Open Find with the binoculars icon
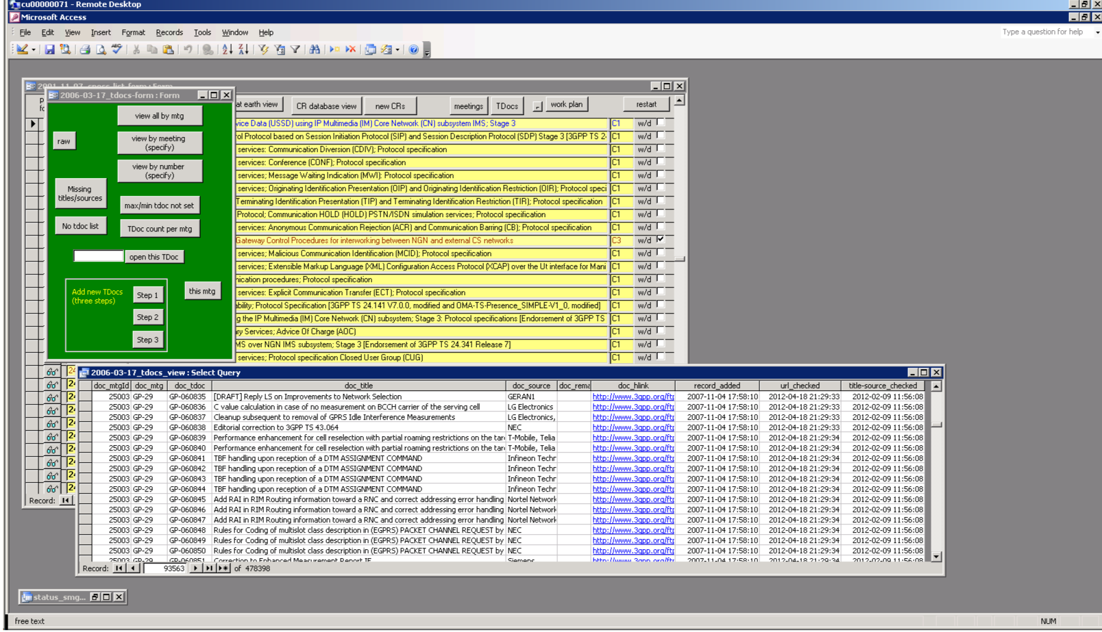The image size is (1102, 632). tap(315, 50)
